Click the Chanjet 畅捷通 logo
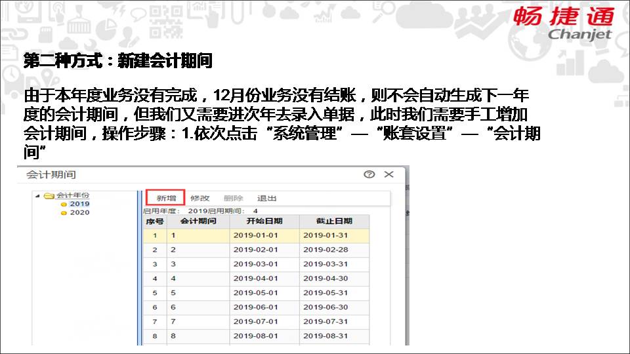Viewport: 630px width, 354px height. click(x=563, y=23)
